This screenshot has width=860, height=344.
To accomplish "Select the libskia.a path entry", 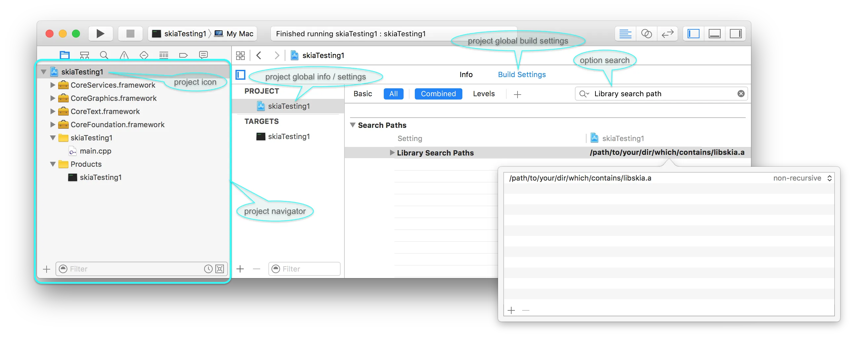I will [580, 178].
